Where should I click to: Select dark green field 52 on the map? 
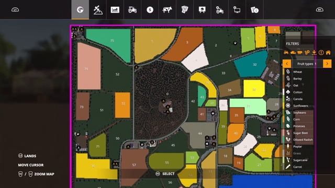(x=117, y=74)
